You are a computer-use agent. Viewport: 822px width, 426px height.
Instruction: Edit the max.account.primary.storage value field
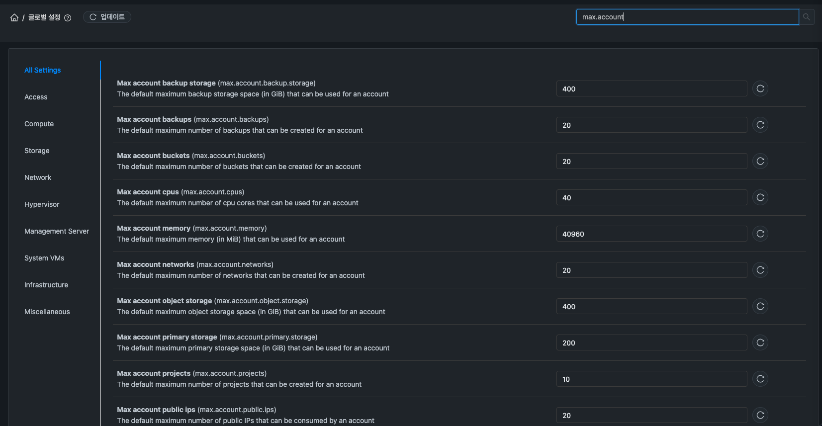pyautogui.click(x=651, y=342)
